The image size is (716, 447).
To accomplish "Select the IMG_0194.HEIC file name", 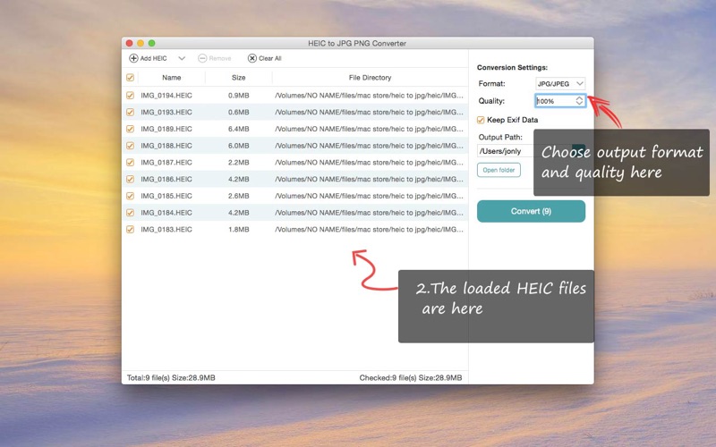I will tap(166, 96).
